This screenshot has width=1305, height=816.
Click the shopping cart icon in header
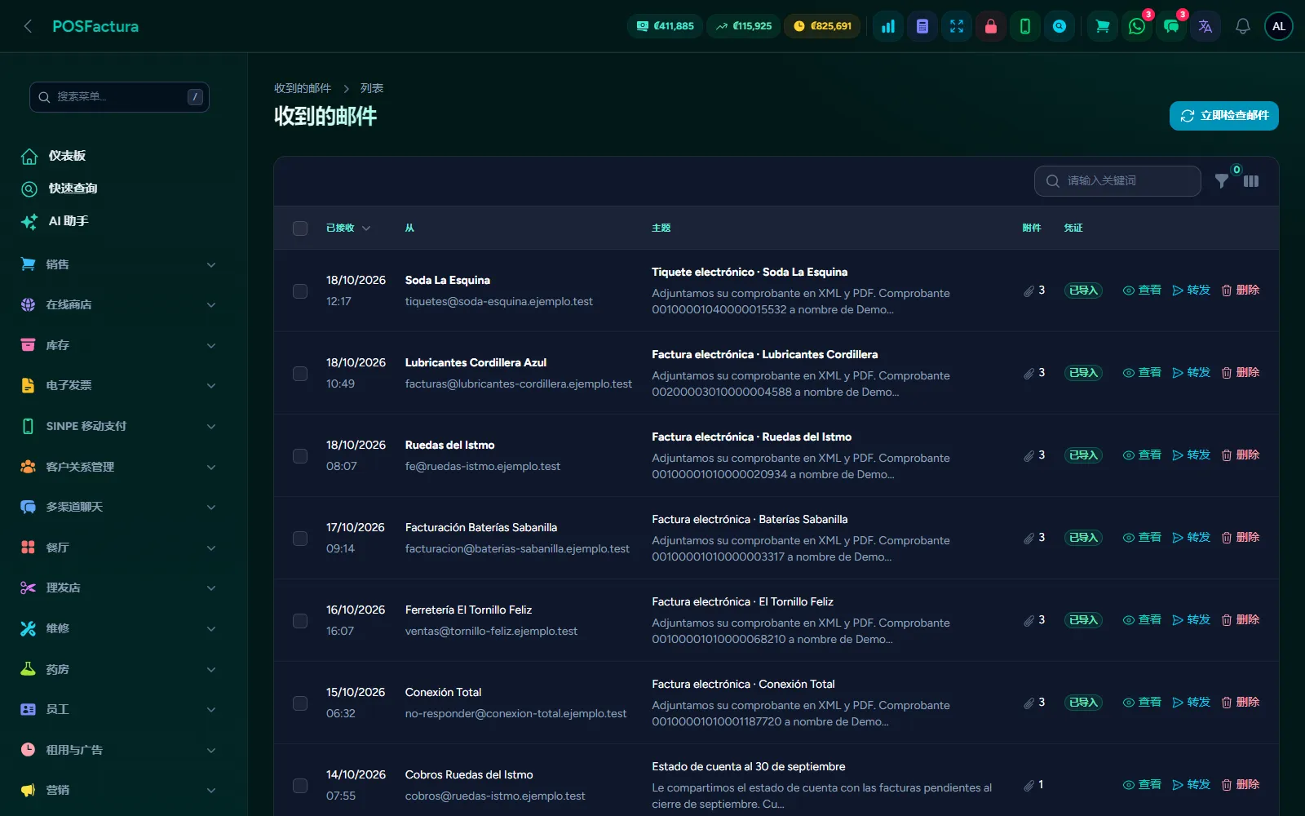tap(1103, 26)
